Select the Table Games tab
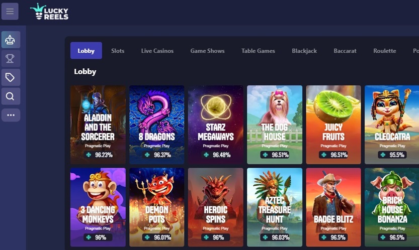Screen dimensions: 419x250 [258, 51]
